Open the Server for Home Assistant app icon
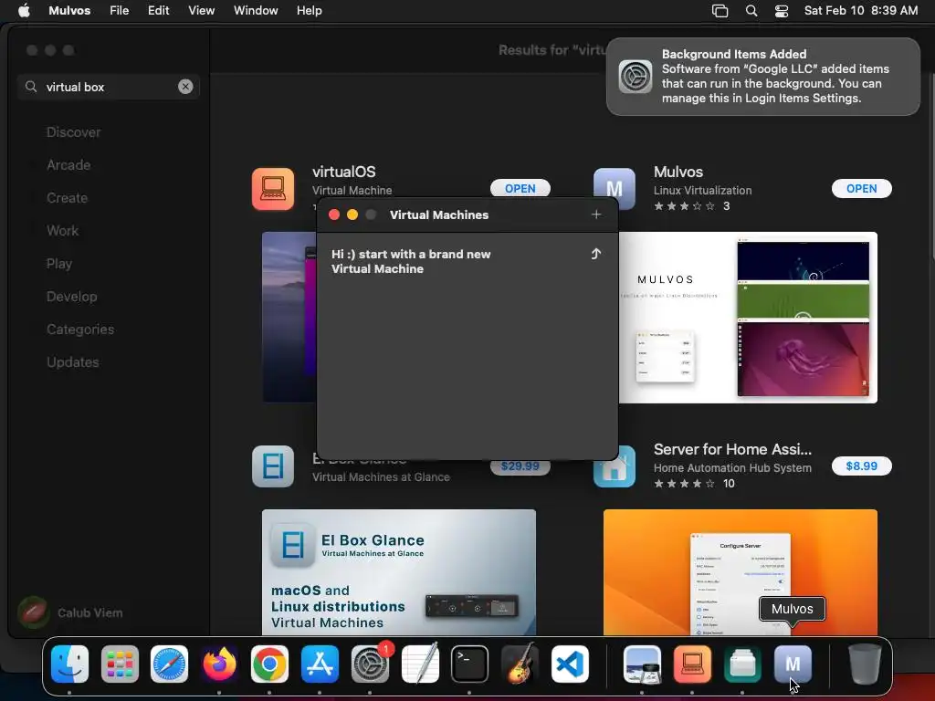Screen dimensions: 935x701 615,466
